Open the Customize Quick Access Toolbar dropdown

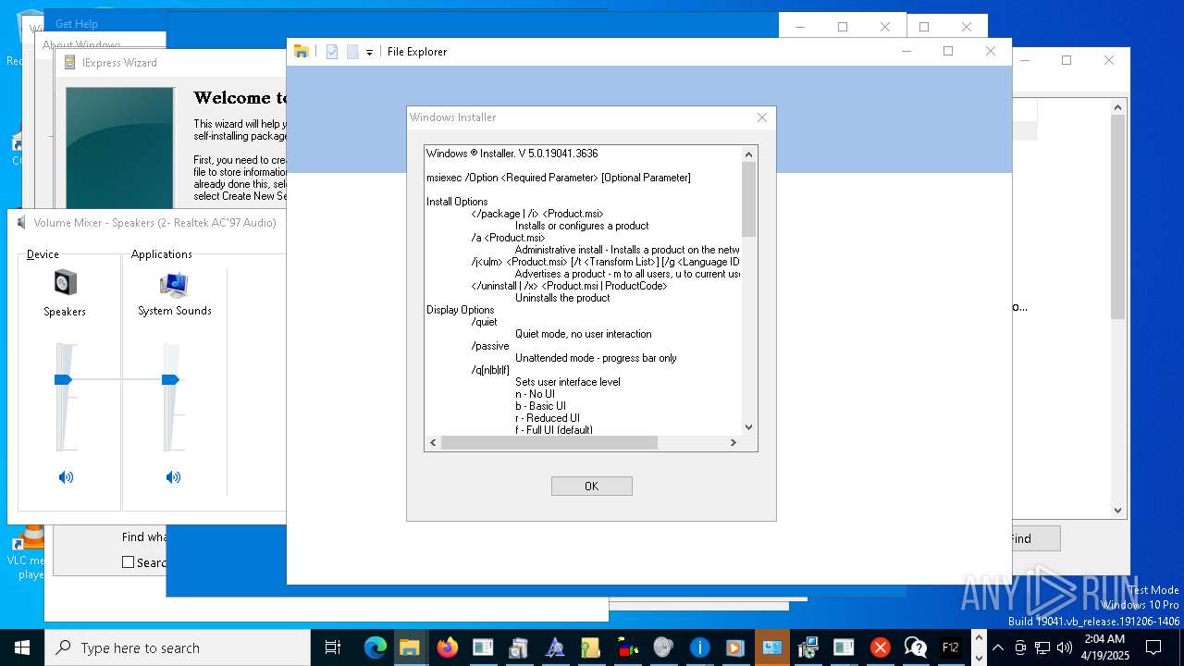coord(369,53)
